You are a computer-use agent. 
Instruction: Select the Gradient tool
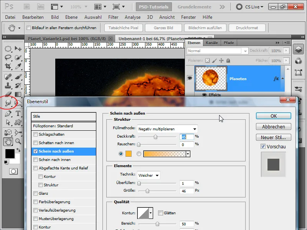tap(18, 94)
